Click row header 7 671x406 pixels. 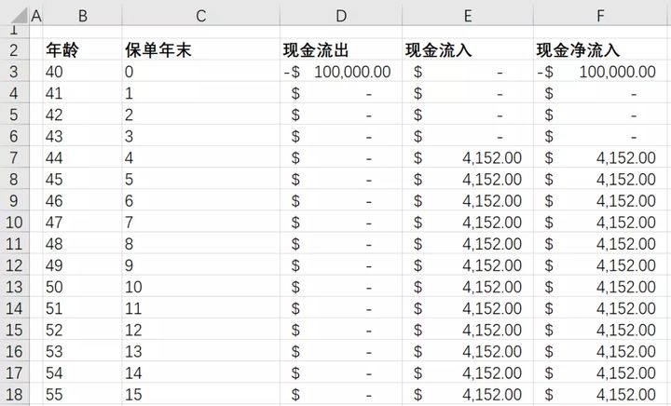(x=14, y=157)
